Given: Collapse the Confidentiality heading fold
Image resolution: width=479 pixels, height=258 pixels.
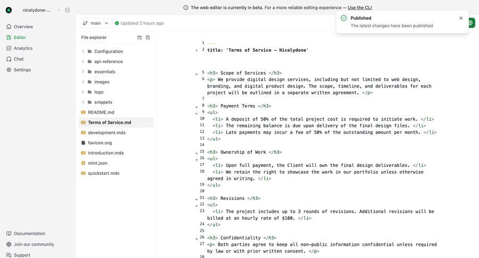Looking at the screenshot, I should pyautogui.click(x=196, y=238).
